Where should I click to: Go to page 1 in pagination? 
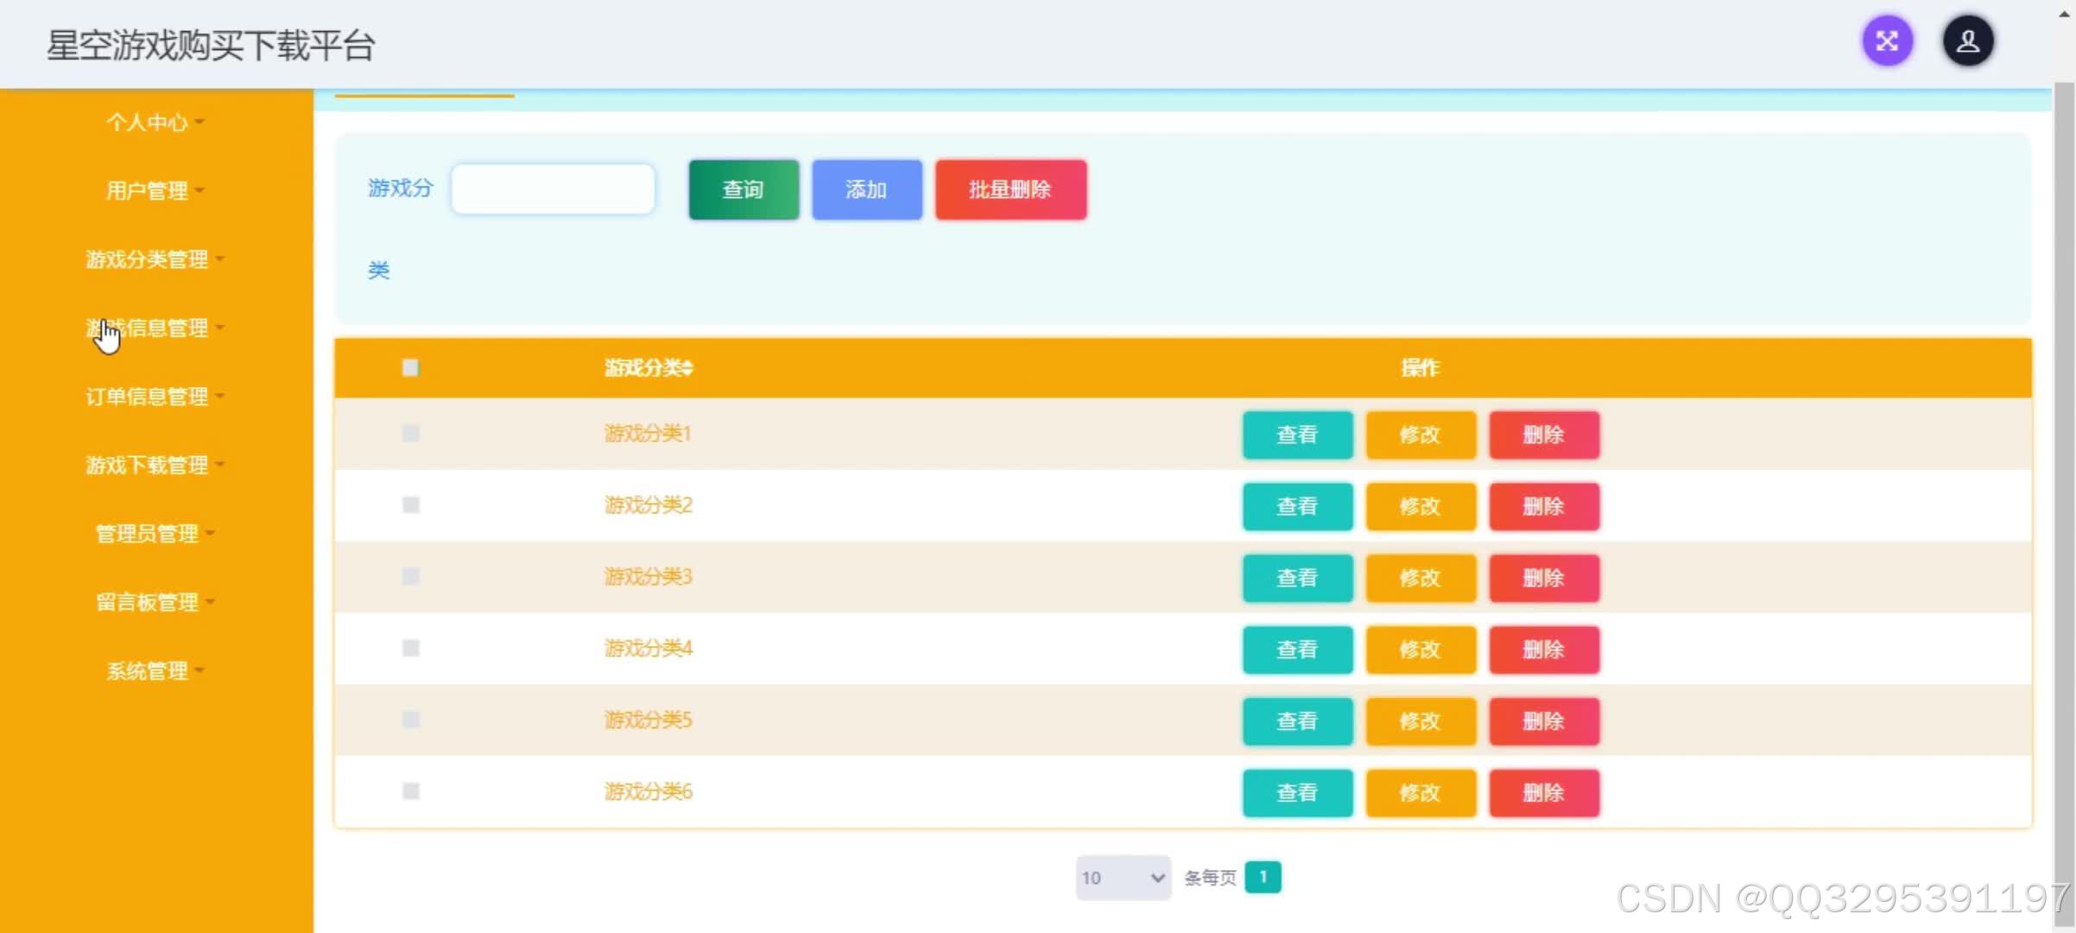(x=1263, y=878)
